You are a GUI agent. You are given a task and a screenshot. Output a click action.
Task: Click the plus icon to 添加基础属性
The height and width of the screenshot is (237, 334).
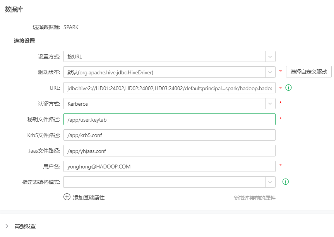pyautogui.click(x=67, y=197)
